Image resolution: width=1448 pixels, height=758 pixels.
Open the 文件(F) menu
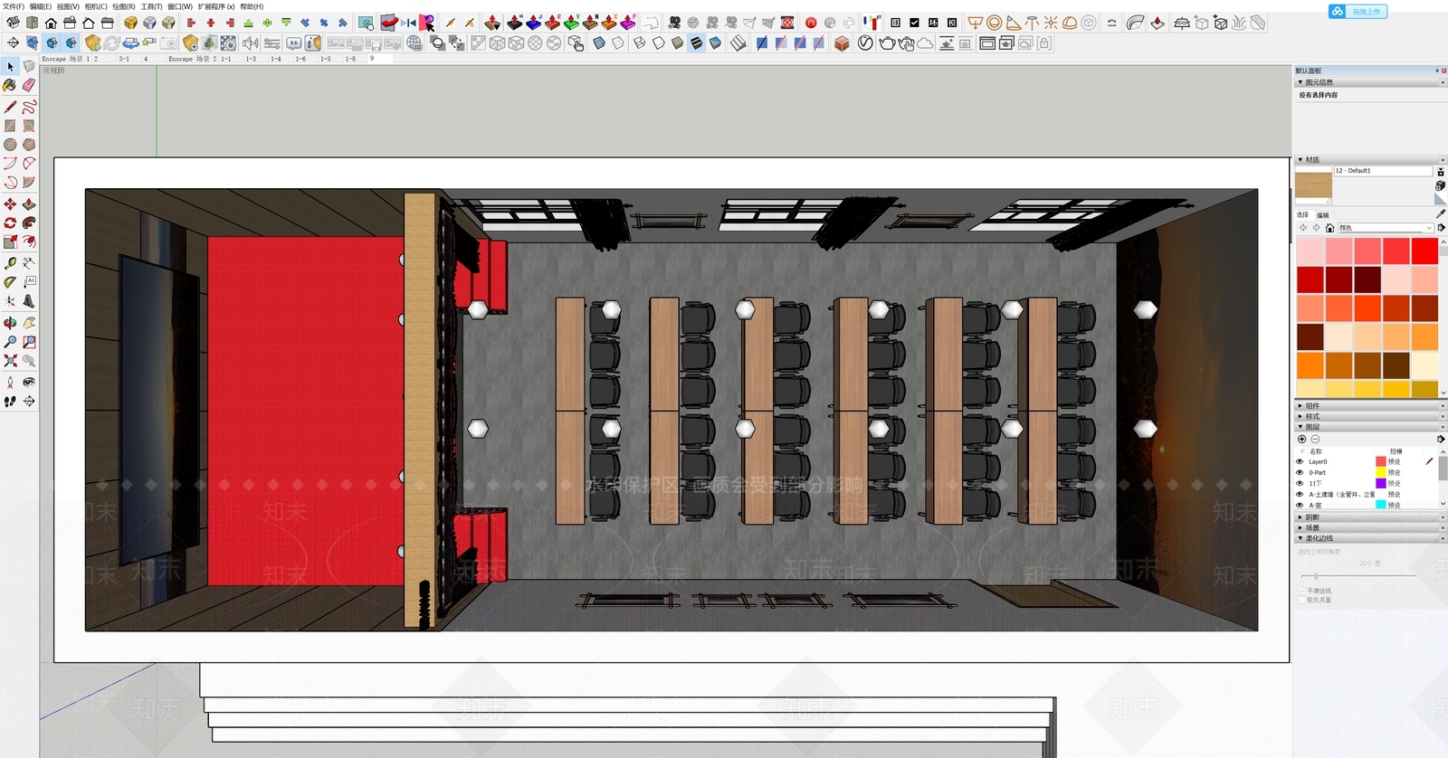click(x=14, y=6)
